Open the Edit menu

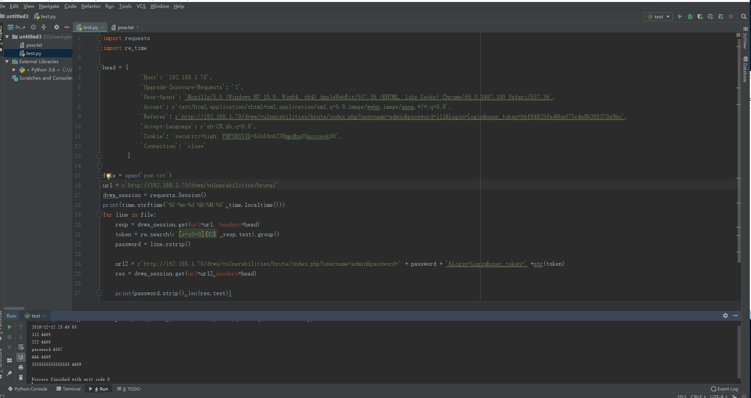(14, 6)
